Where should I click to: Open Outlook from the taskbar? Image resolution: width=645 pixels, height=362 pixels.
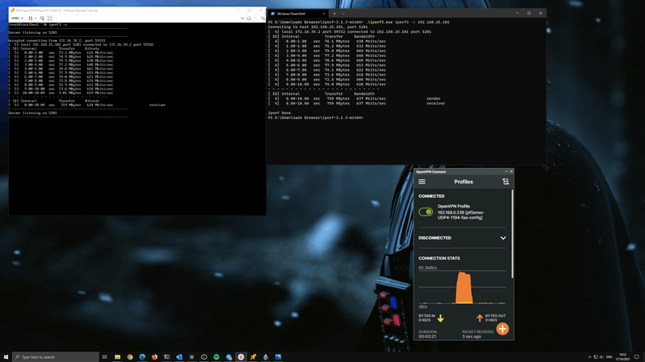click(179, 356)
